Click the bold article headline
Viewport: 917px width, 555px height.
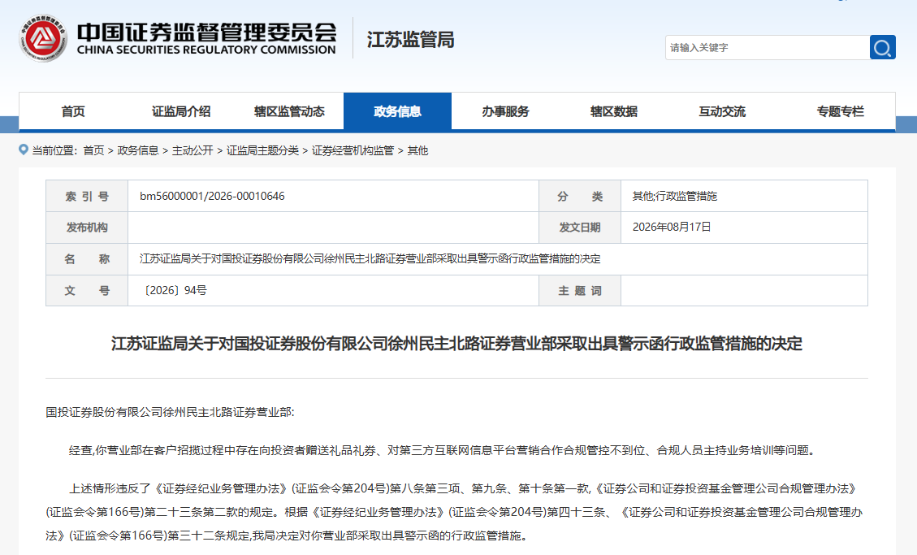[456, 343]
